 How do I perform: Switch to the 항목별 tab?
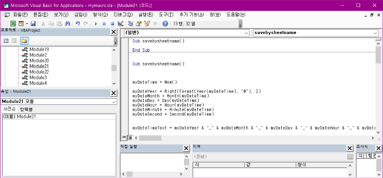26,109
